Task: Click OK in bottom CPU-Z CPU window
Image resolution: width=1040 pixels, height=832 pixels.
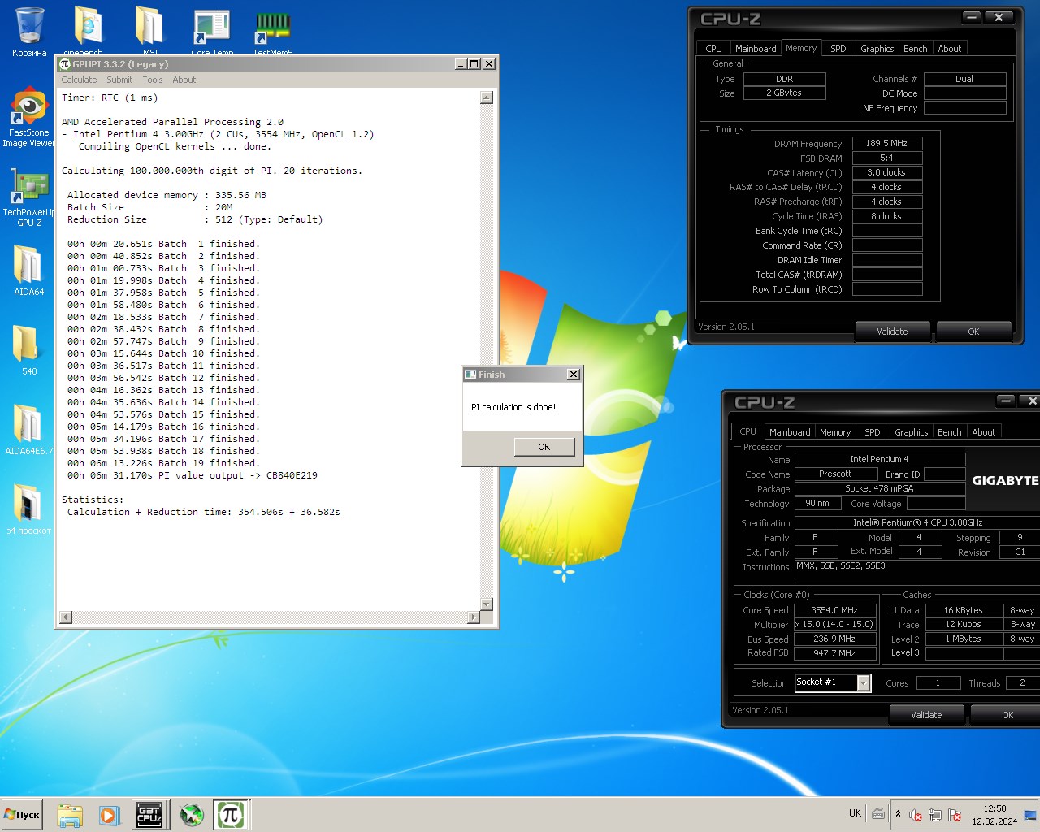Action: 1007,715
